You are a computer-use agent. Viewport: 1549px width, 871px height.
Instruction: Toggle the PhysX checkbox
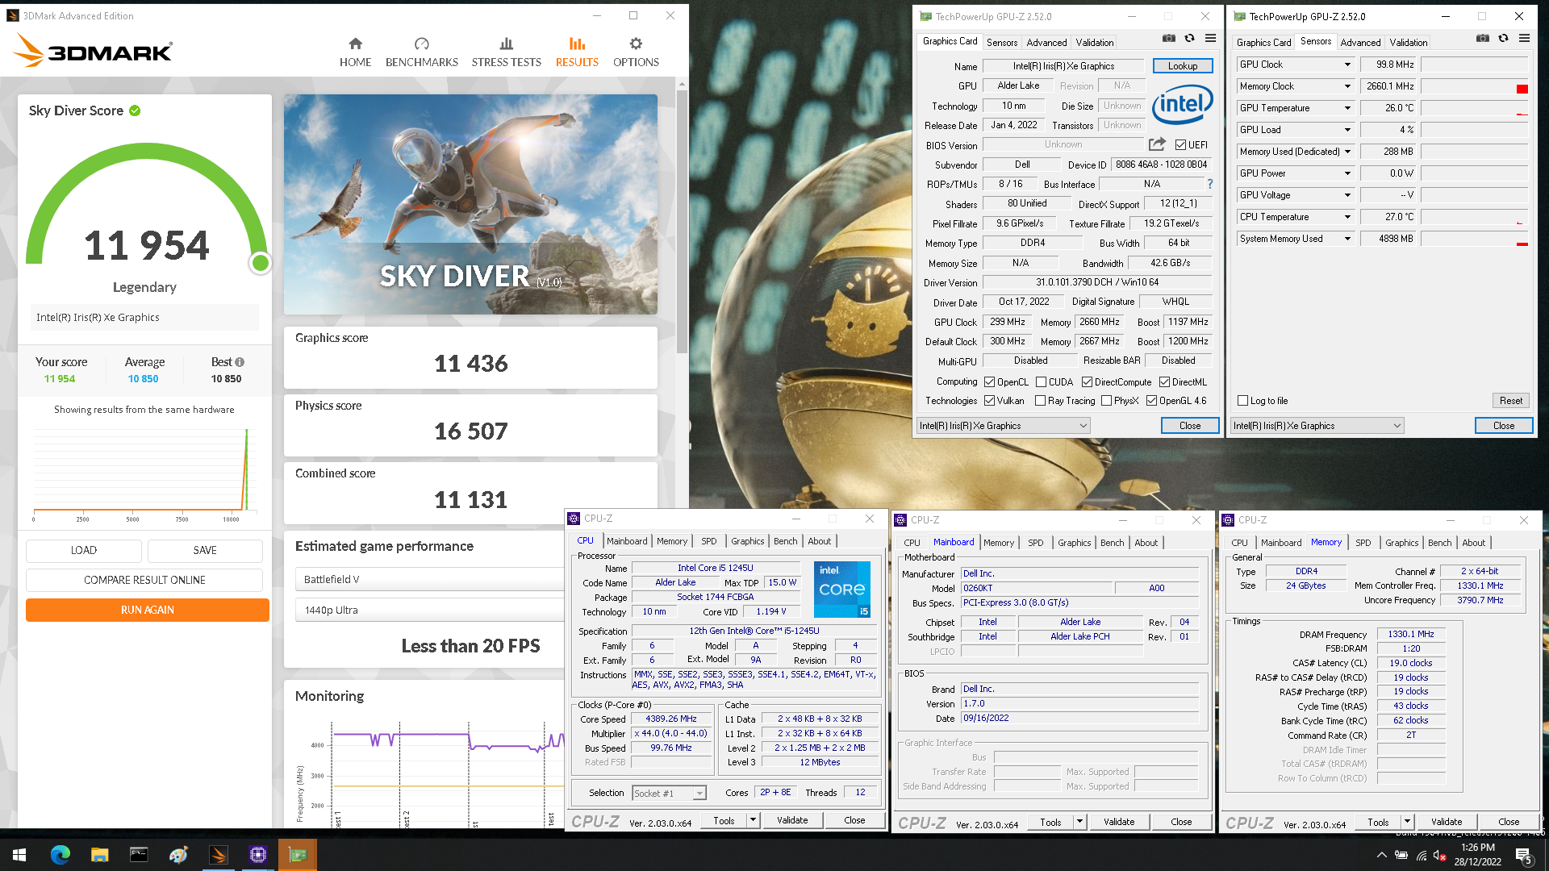pyautogui.click(x=1106, y=401)
